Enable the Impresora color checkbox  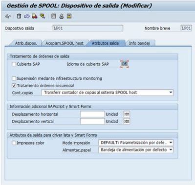pyautogui.click(x=14, y=143)
